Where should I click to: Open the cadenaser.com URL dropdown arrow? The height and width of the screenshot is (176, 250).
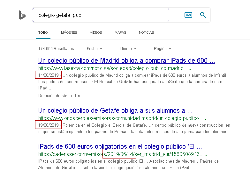pos(206,155)
